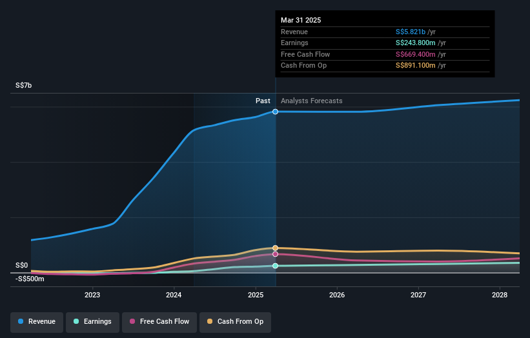Select the 2023 x-axis label
Image resolution: width=530 pixels, height=338 pixels.
92,295
